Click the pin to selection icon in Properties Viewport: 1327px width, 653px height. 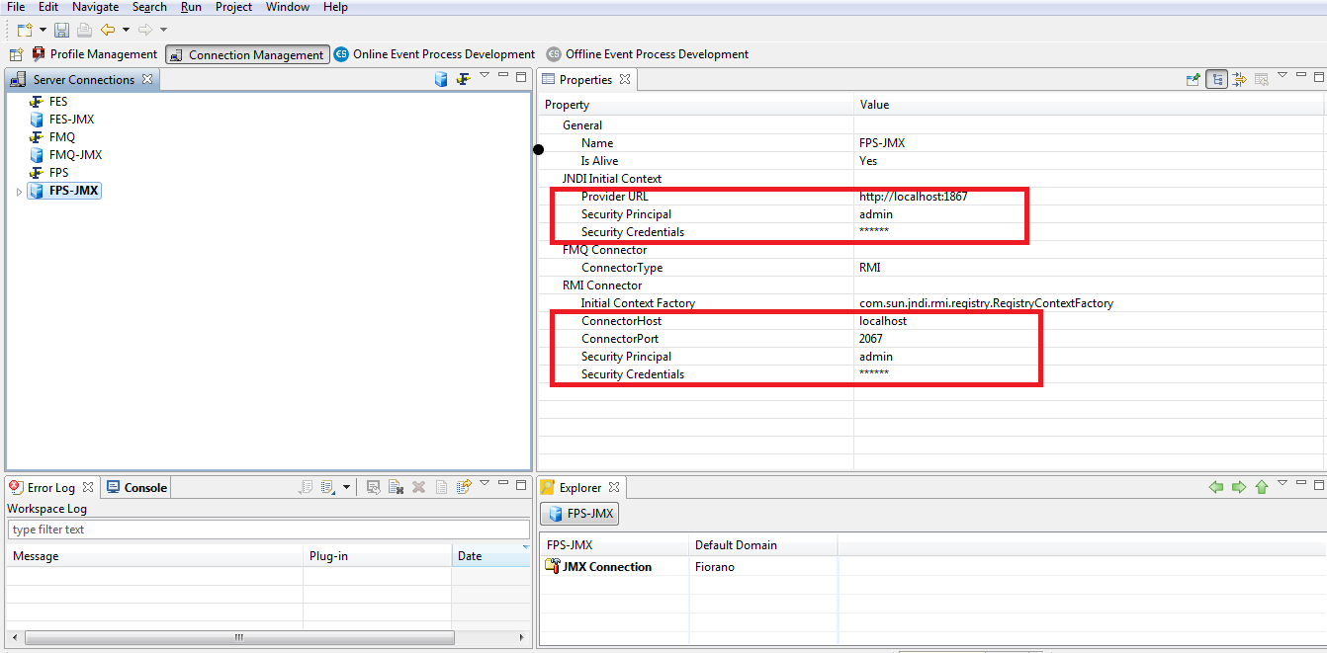point(1194,80)
